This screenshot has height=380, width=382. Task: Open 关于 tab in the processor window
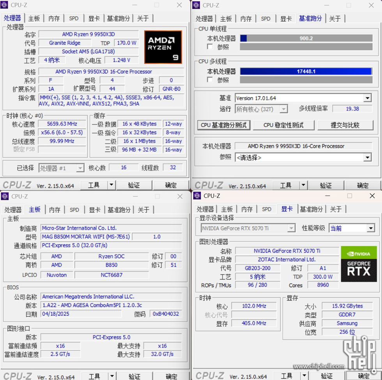tap(143, 19)
